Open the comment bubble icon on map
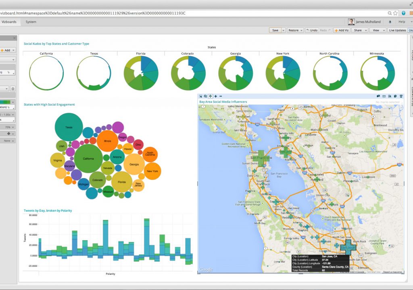 [x=378, y=96]
